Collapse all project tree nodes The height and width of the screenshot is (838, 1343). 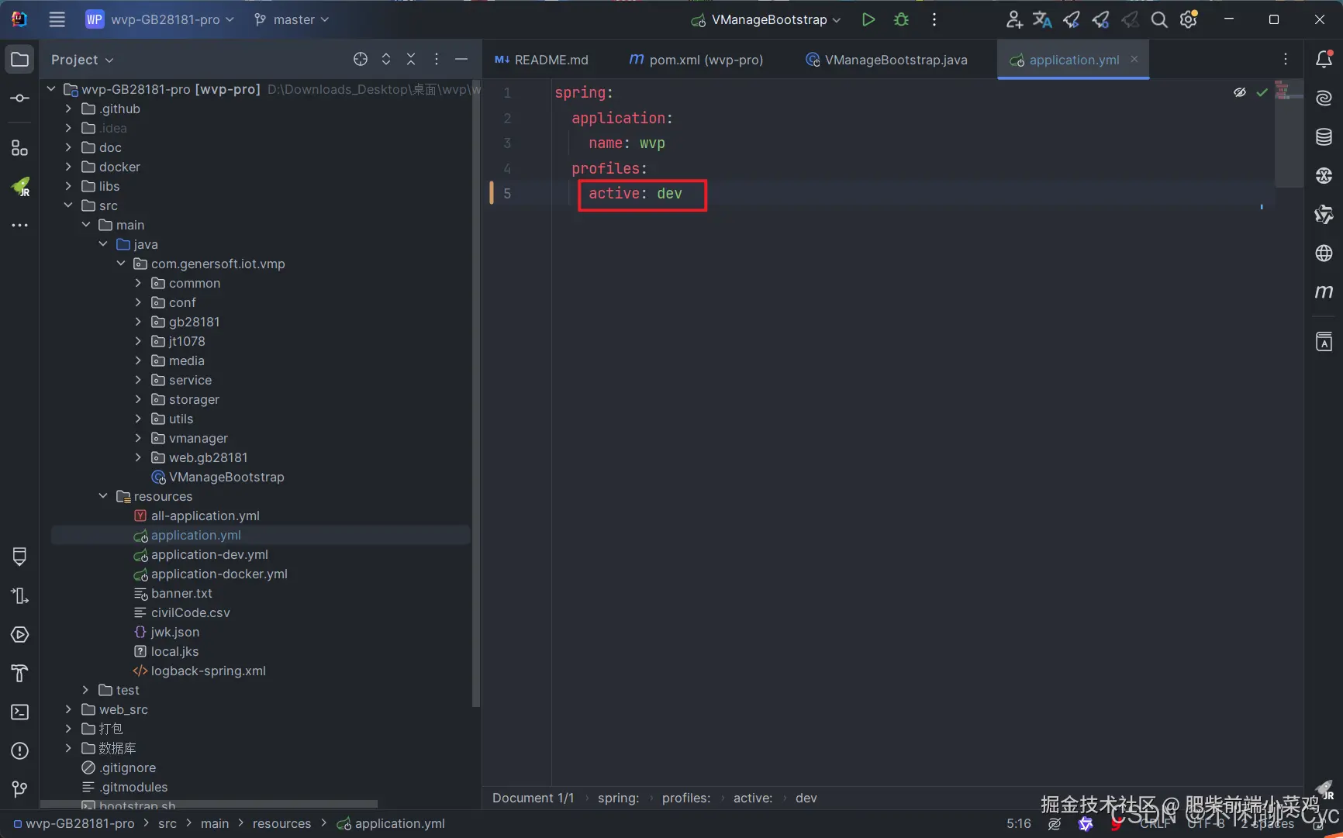[411, 60]
